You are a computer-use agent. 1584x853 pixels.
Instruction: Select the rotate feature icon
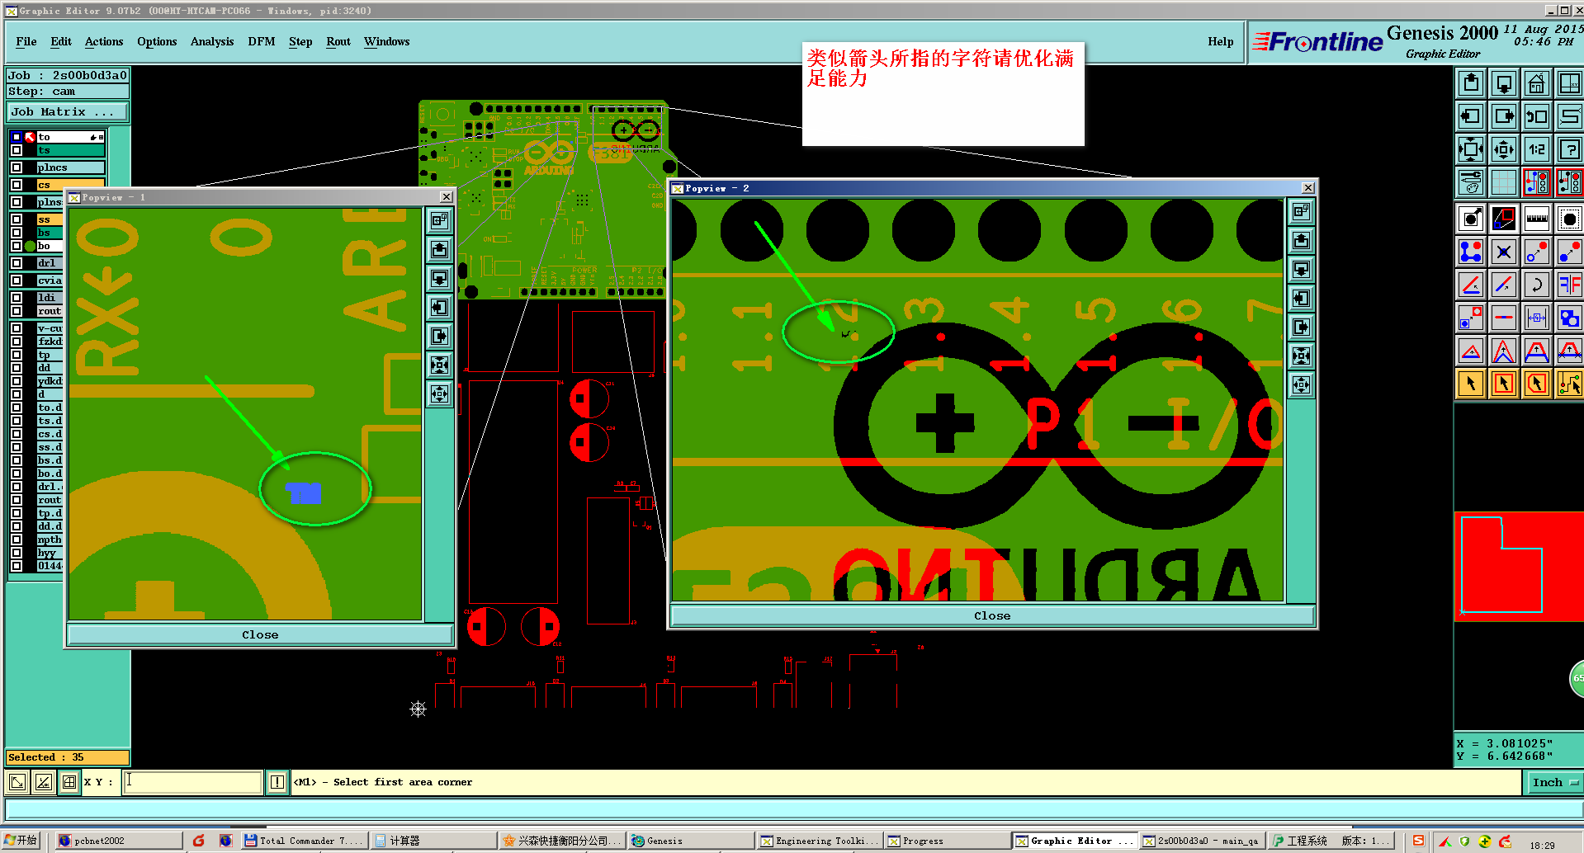click(1536, 285)
